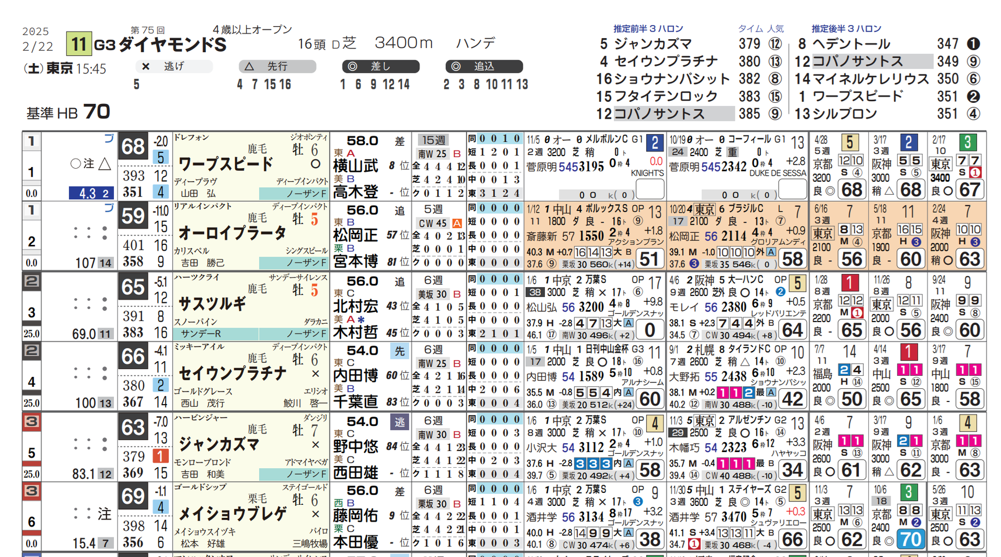Click jockey name 藤岡佑
Screen dimensions: 1001x557
pos(355,515)
